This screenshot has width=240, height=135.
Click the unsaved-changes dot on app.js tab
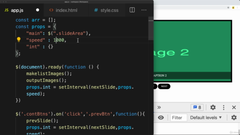[37, 10]
